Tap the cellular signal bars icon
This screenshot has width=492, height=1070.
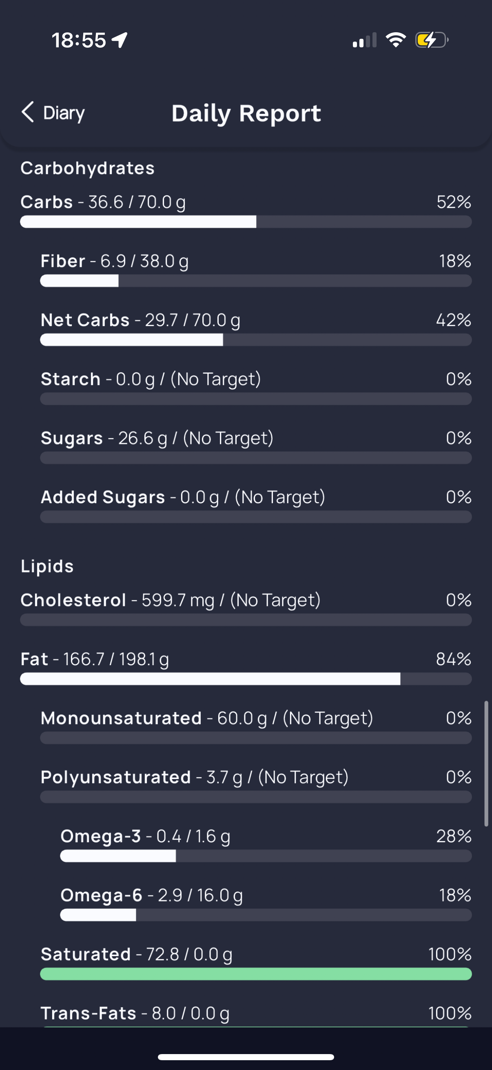364,40
